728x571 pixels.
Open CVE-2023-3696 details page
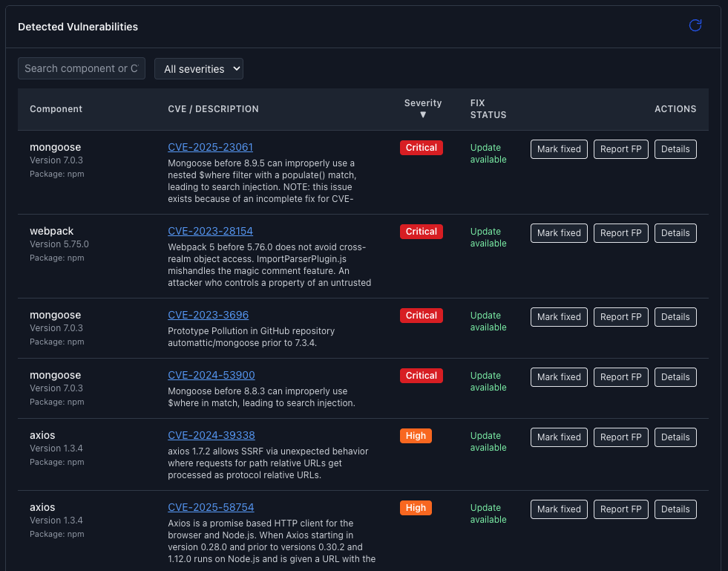[x=208, y=315]
